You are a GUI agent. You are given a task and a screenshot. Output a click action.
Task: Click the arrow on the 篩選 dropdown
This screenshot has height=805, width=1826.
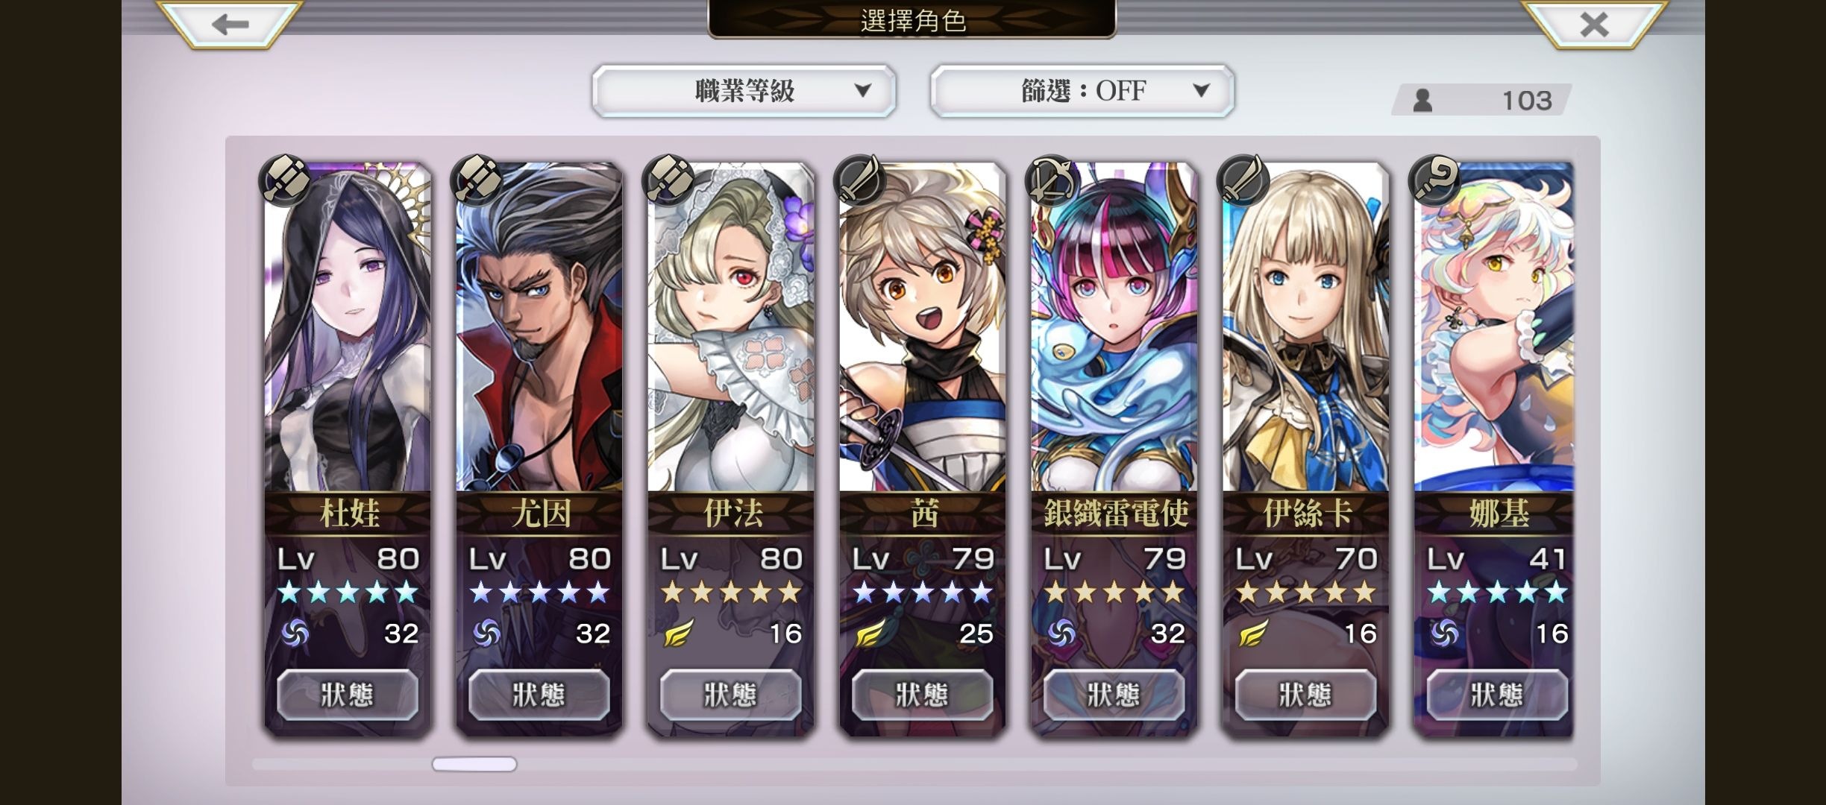pyautogui.click(x=1201, y=91)
